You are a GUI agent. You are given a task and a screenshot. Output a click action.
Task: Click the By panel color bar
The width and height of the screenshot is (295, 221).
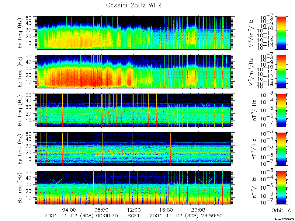click(x=281, y=149)
